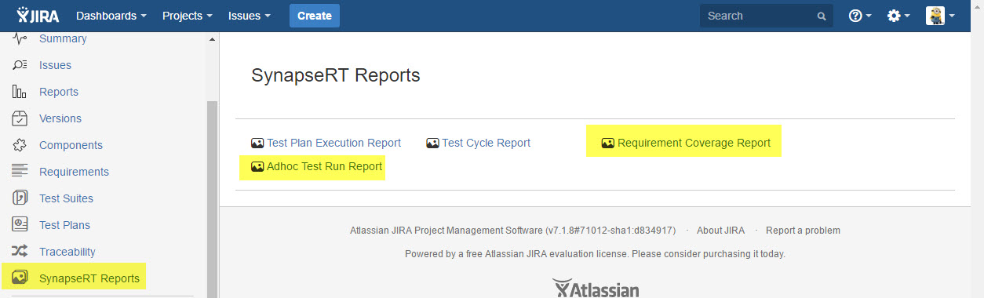The height and width of the screenshot is (298, 984).
Task: Expand the Issues dropdown in top bar
Action: point(250,16)
